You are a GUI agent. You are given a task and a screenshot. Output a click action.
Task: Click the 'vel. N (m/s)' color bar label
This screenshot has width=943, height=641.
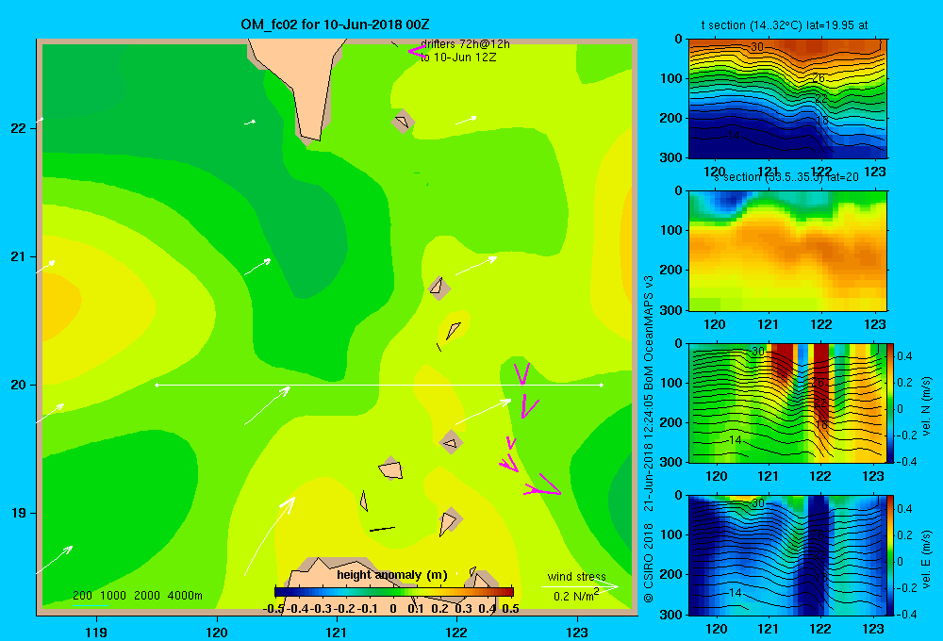click(927, 405)
